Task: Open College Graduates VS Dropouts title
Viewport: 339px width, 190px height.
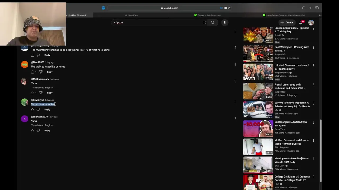Action: [292, 178]
